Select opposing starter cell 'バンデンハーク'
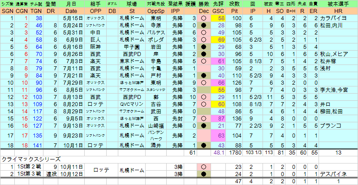The image size is (358, 185). click(155, 135)
